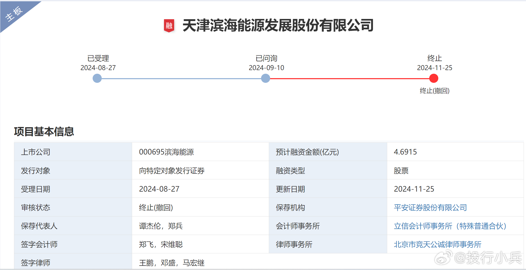Click the 谭杰伦，郑兵 sponsor representatives cell
Viewport: 526px width, 270px height.
(x=200, y=226)
